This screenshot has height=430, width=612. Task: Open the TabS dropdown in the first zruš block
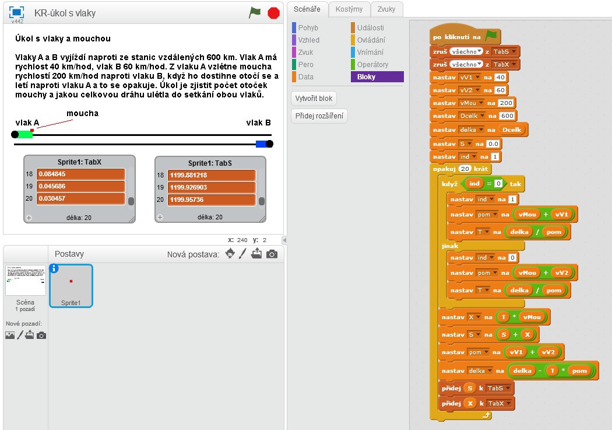pos(505,51)
